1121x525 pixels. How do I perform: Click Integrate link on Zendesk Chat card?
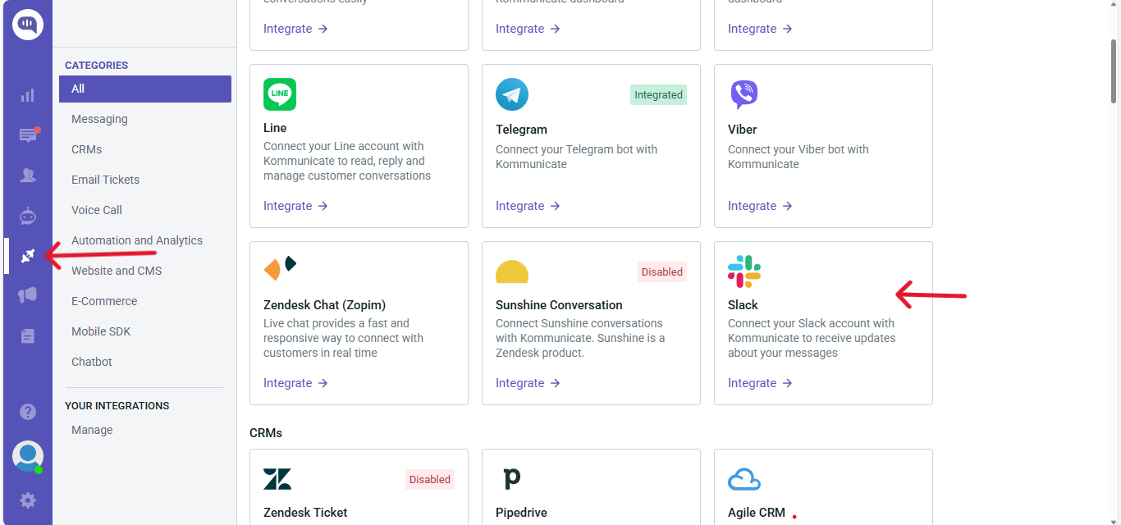[x=295, y=383]
